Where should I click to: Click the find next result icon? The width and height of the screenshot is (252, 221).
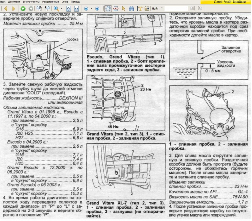coord(200,8)
